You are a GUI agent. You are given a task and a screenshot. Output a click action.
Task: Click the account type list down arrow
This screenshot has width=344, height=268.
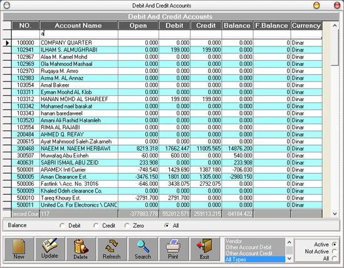click(x=289, y=259)
